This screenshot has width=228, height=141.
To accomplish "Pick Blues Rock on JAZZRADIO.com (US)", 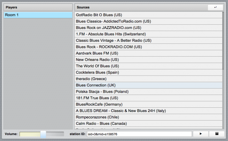I will [x=148, y=28].
